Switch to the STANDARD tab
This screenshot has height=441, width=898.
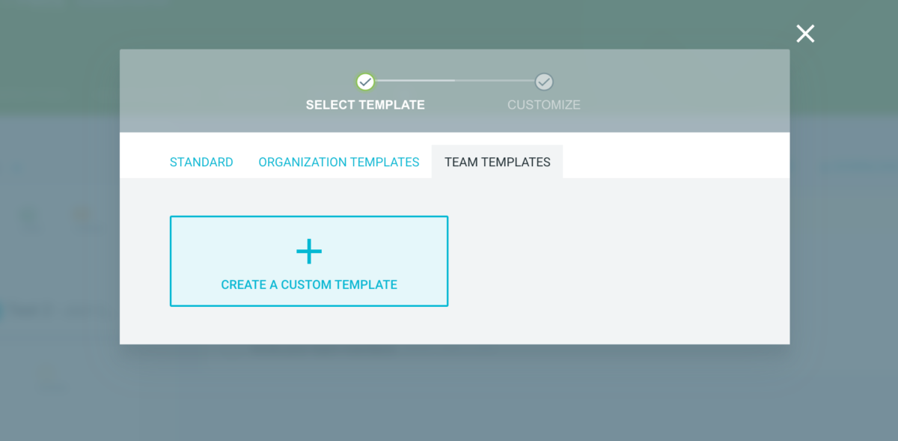click(x=201, y=162)
